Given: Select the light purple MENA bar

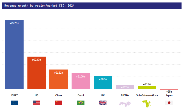Looking at the screenshot, I should pyautogui.click(x=125, y=87).
